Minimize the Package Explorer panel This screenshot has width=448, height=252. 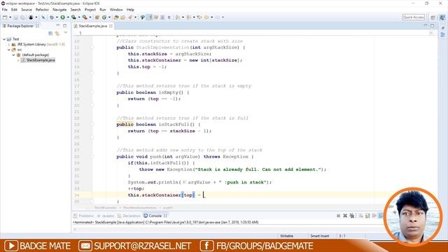58,26
